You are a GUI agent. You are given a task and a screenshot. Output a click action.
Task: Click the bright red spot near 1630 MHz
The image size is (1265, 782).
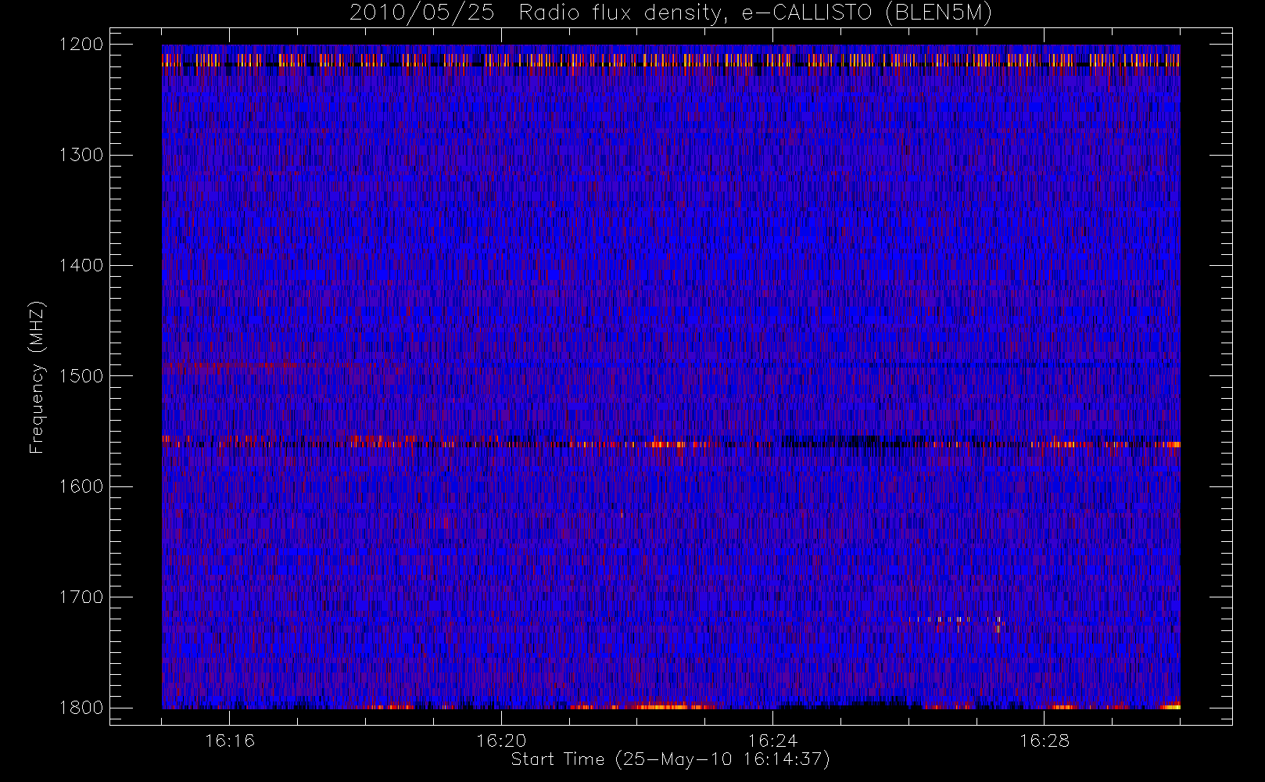point(446,522)
